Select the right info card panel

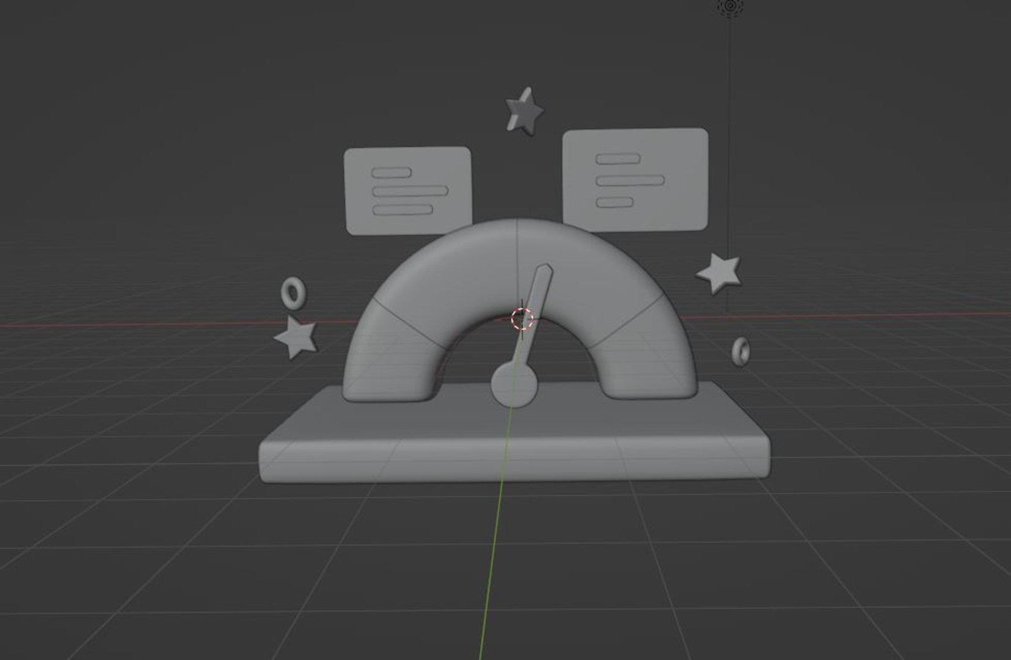click(x=635, y=180)
